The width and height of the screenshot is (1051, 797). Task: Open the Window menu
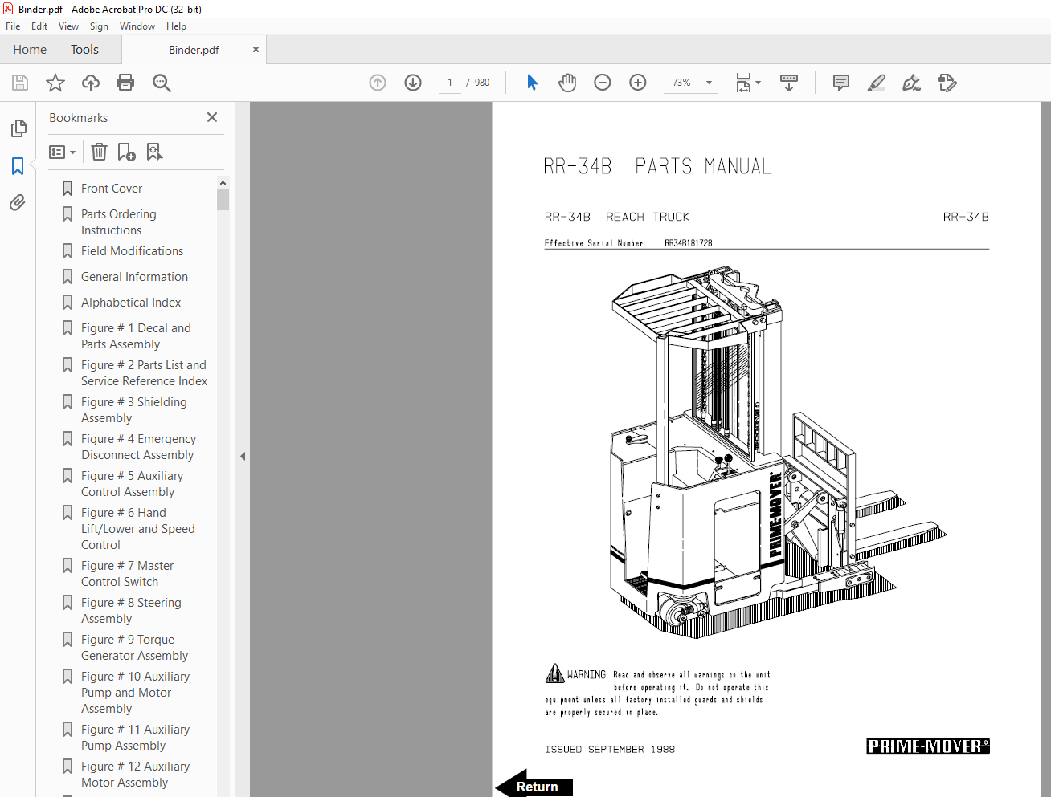(137, 26)
